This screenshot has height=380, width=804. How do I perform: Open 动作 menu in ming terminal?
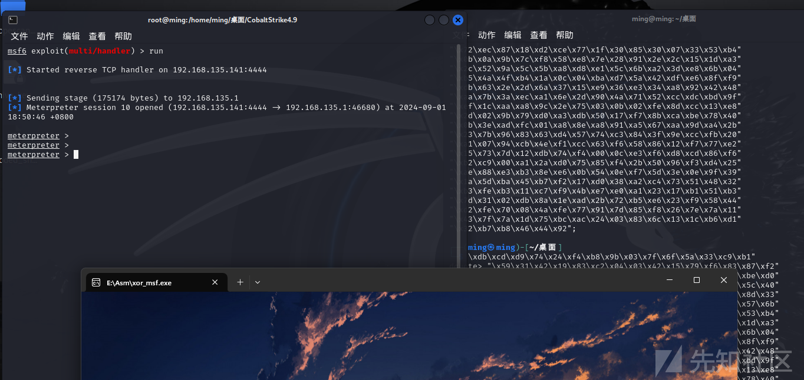(x=487, y=35)
